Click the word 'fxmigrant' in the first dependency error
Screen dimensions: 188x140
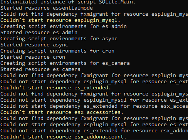click(x=94, y=14)
